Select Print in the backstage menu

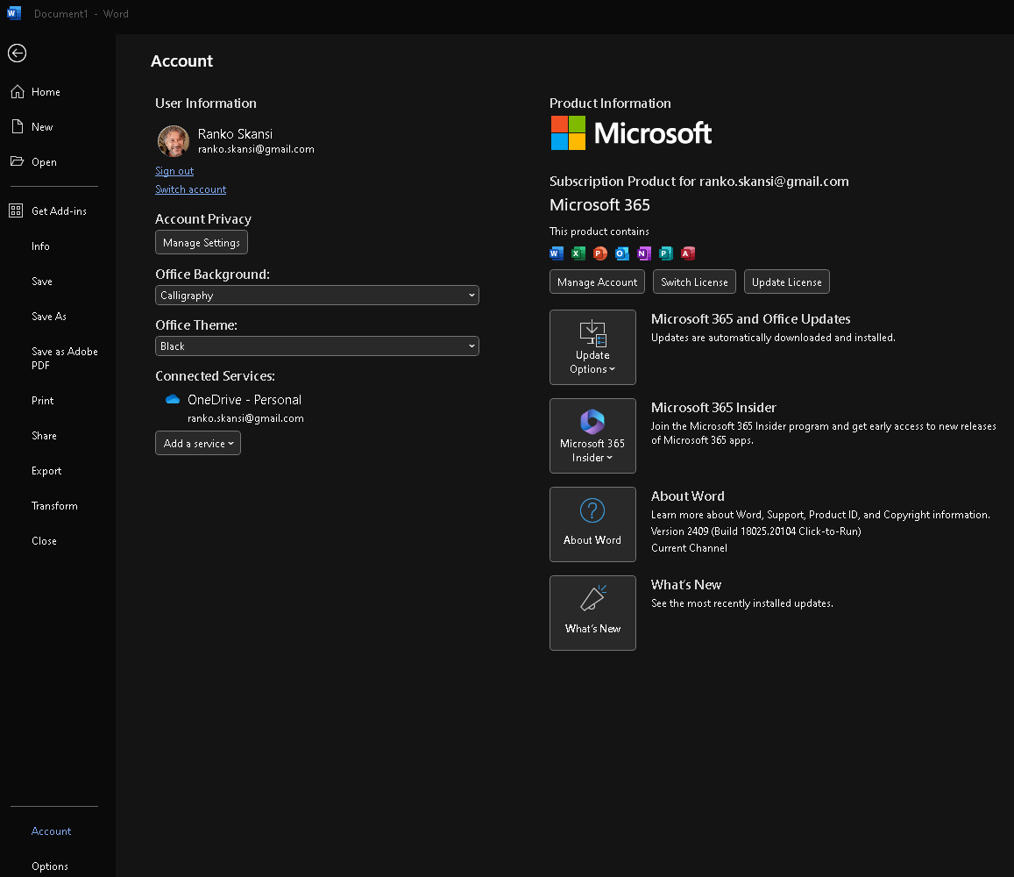point(43,401)
